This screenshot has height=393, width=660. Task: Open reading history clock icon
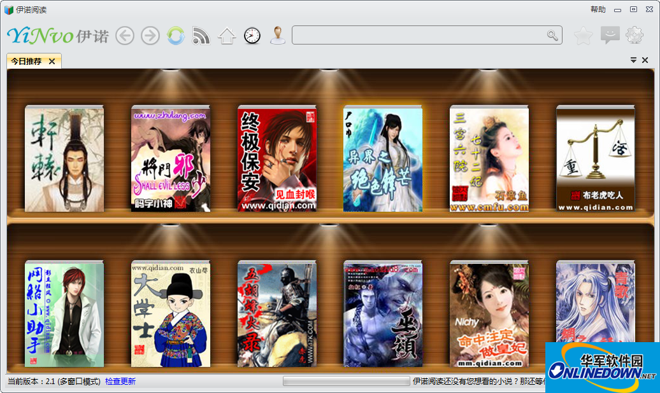pyautogui.click(x=252, y=36)
